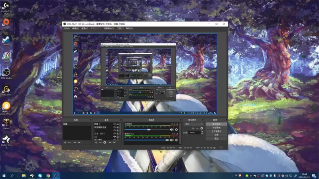This screenshot has width=319, height=179.
Task: Open Origin desktop shortcut
Action: [6, 24]
